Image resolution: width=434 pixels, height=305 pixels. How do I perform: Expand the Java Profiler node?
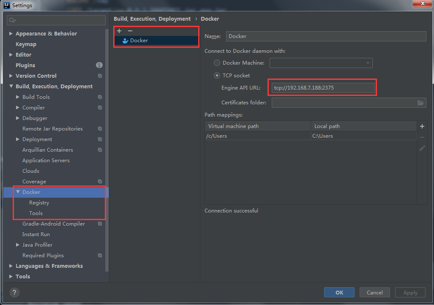pyautogui.click(x=18, y=245)
